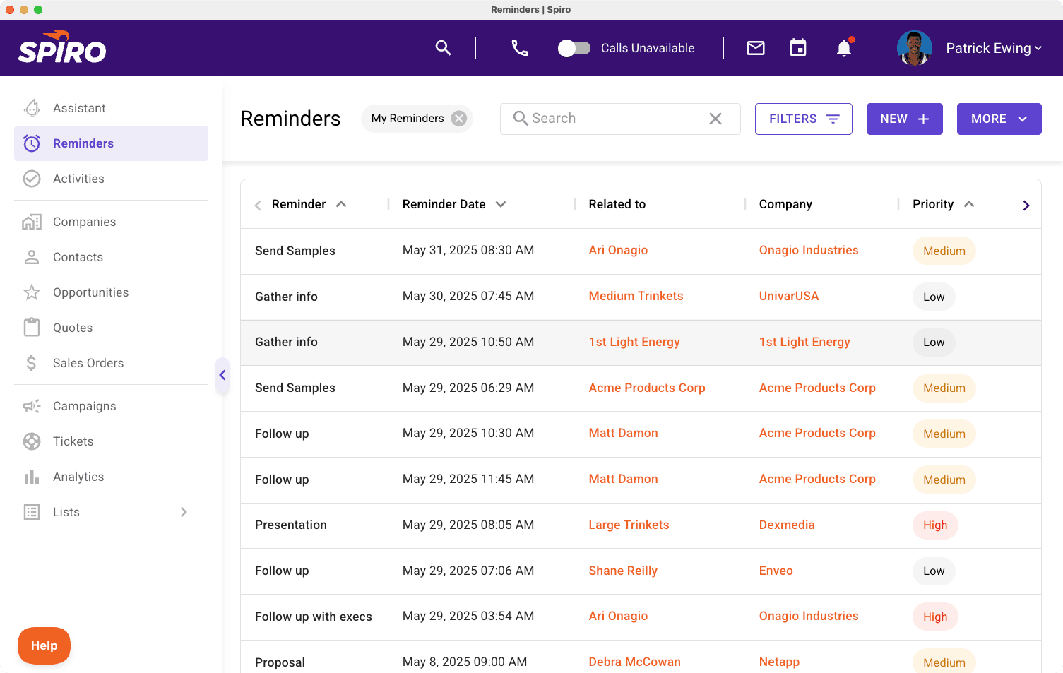
Task: Sort by Priority column arrow
Action: pos(969,204)
